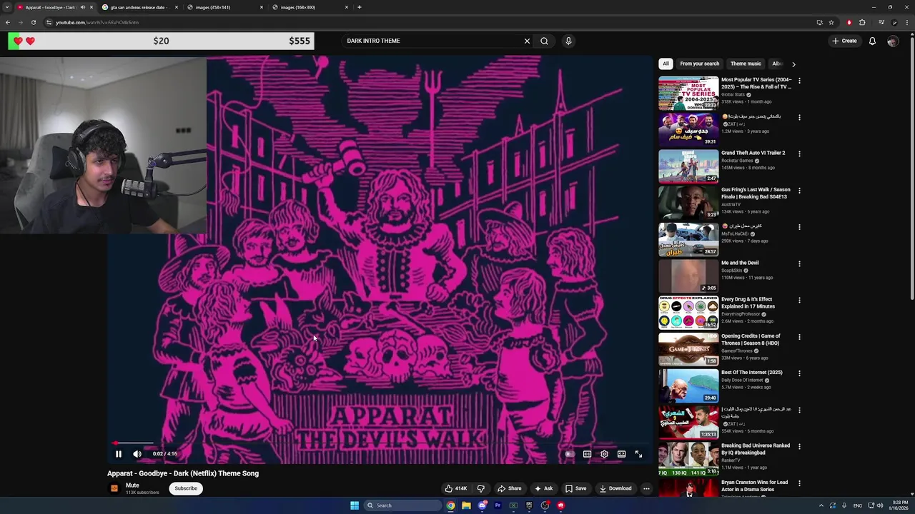Viewport: 915px width, 514px height.
Task: Select the Theme music chip
Action: pos(746,64)
